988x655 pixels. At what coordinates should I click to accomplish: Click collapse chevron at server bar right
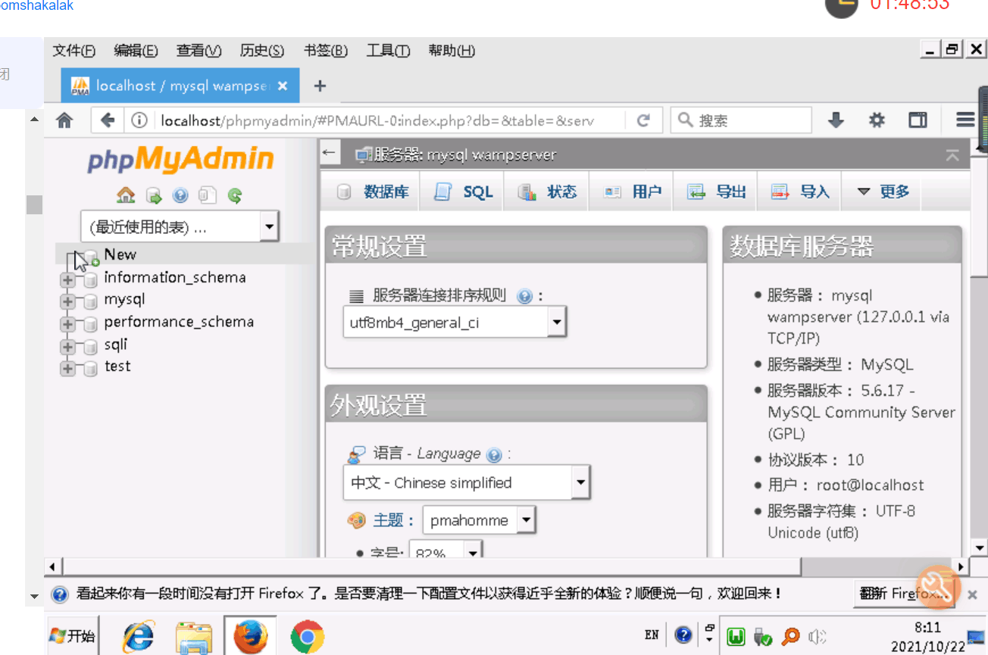(x=952, y=155)
